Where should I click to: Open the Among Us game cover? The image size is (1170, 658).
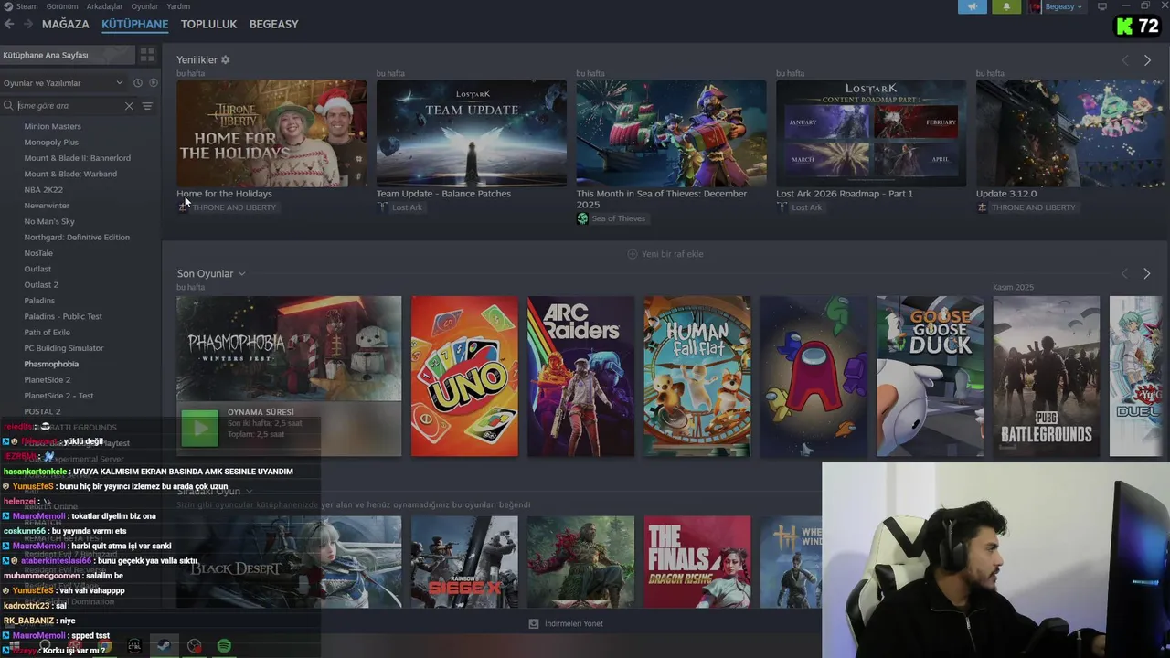(814, 376)
